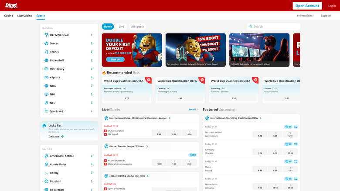Click the bet builder badge for Northern Ireland match
The image size is (340, 191).
point(288,127)
